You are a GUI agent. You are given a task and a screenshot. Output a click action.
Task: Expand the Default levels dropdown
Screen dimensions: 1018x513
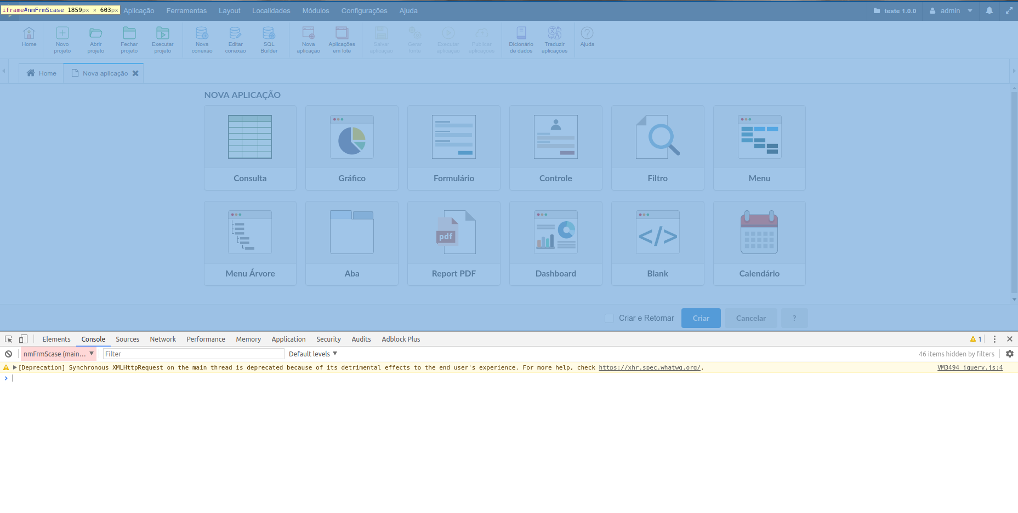(313, 354)
